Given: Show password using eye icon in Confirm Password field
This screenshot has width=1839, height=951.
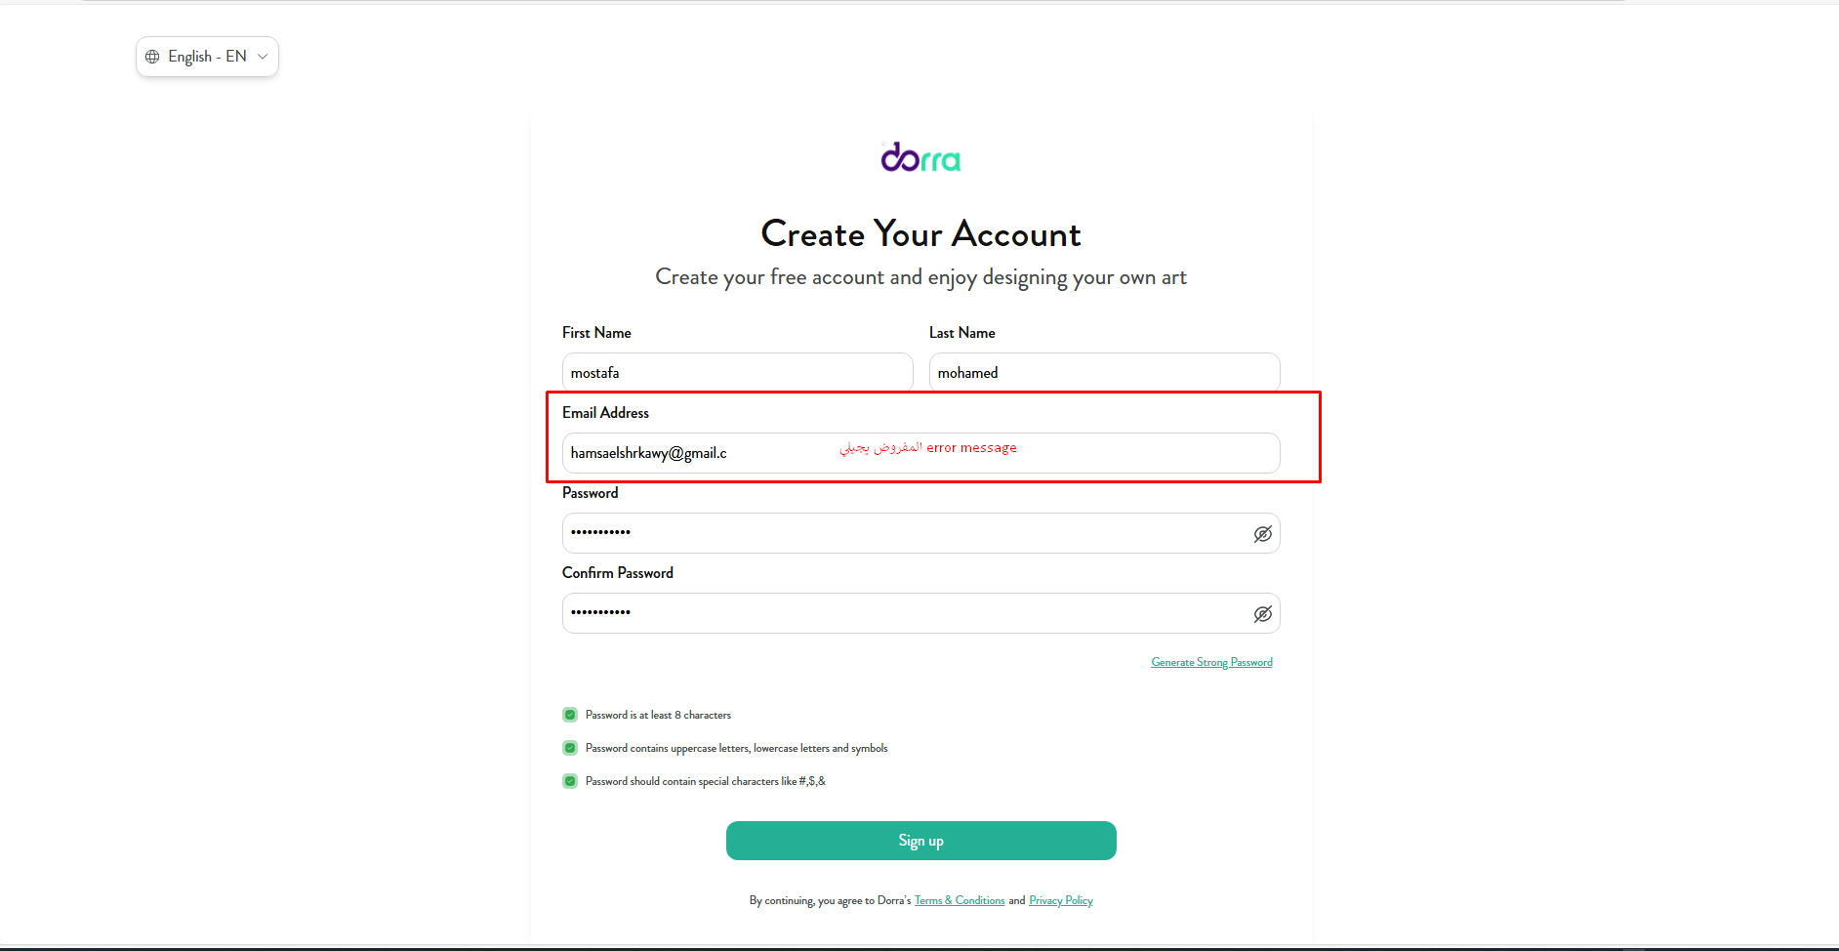Looking at the screenshot, I should pyautogui.click(x=1262, y=614).
